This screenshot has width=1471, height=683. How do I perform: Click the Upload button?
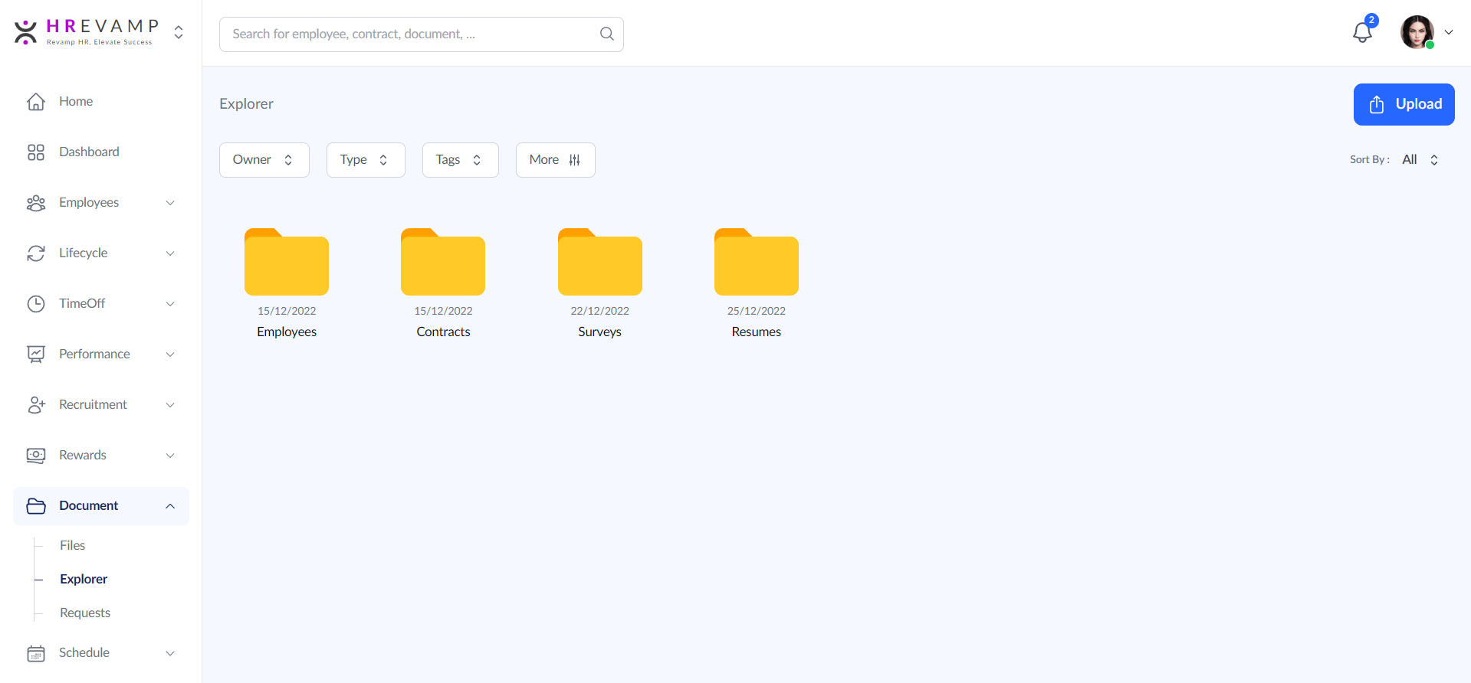point(1404,104)
